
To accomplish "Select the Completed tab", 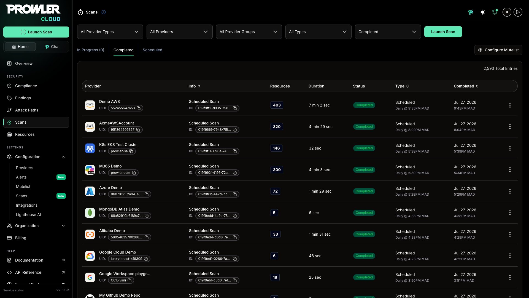I will point(123,50).
